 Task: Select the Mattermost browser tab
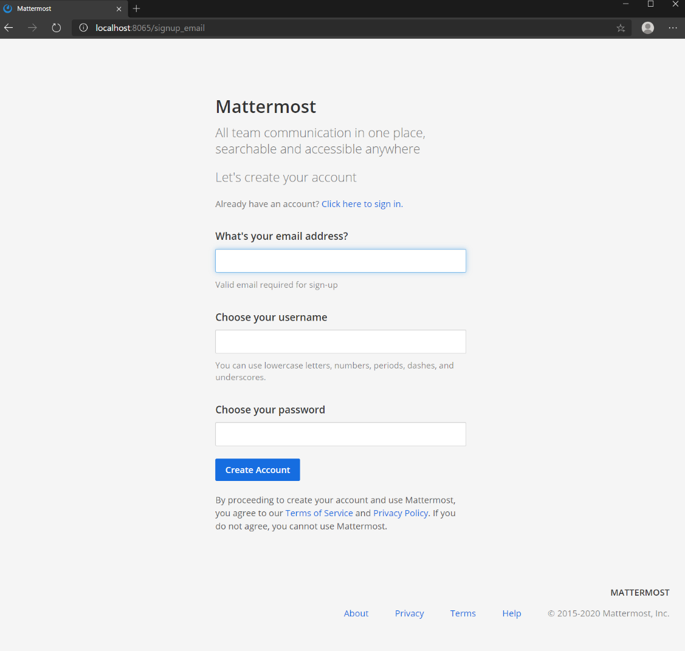55,9
